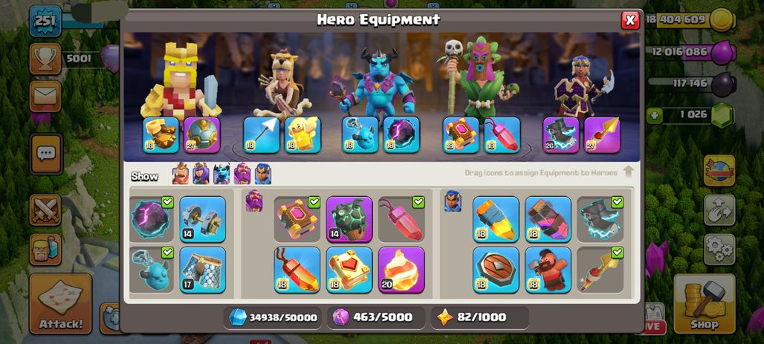Select the Barbarian King hero filter icon
Image resolution: width=764 pixels, height=344 pixels.
(x=181, y=174)
